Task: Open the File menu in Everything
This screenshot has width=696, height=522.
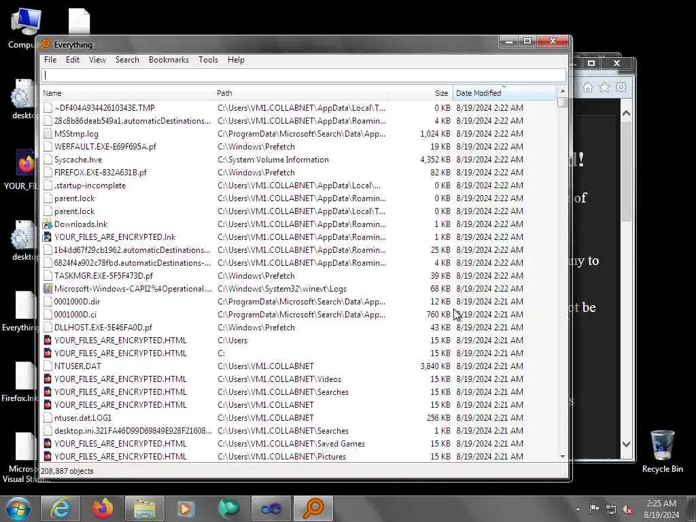Action: pyautogui.click(x=50, y=60)
